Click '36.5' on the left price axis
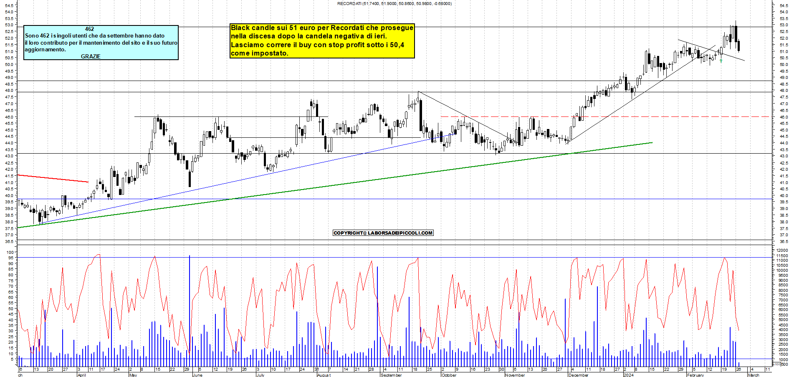Screen dimensions: 789x377 10,242
